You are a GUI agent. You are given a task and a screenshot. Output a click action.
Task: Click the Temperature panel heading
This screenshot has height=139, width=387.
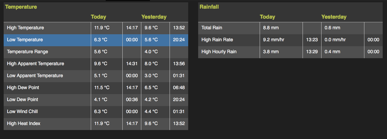(21, 7)
